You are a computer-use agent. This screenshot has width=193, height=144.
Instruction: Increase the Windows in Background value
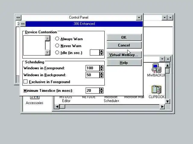pos(101,73)
